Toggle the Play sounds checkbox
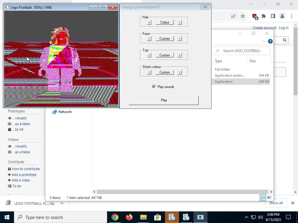The image size is (298, 223). tap(154, 87)
